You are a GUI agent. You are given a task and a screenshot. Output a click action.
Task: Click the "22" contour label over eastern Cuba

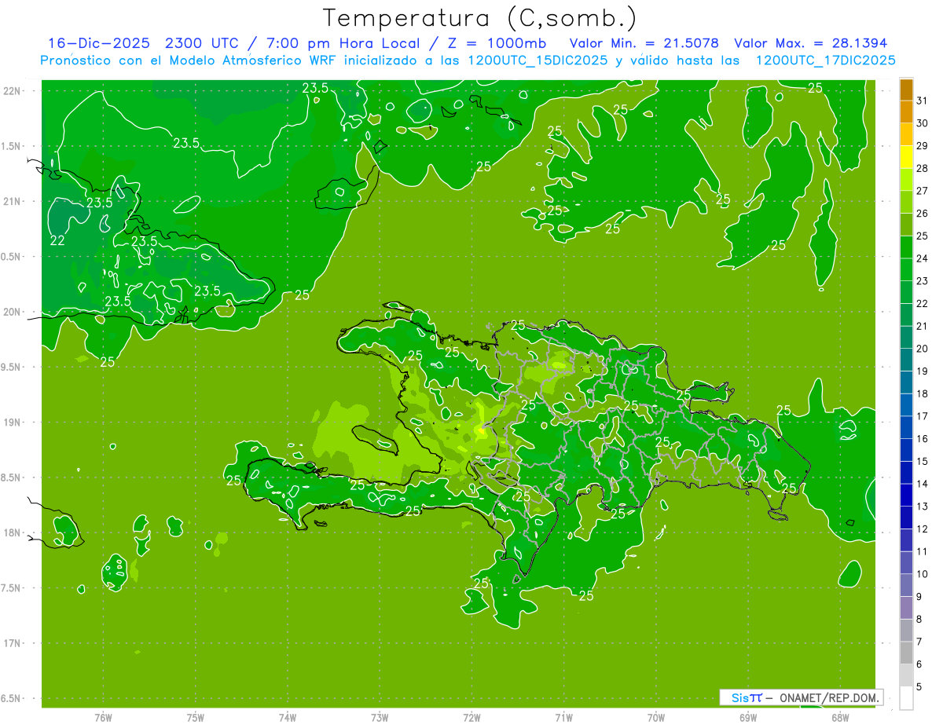(57, 240)
